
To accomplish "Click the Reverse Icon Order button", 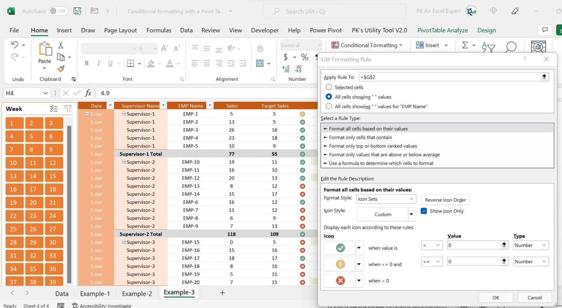I will 445,200.
